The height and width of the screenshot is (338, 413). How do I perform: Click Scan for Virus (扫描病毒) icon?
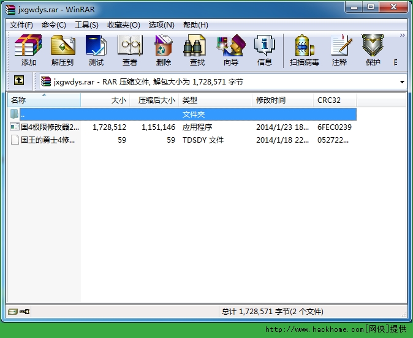click(304, 50)
